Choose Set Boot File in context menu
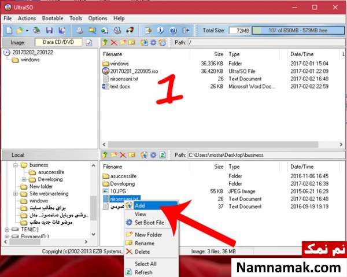Viewport: 347px width, 277px height. point(152,223)
